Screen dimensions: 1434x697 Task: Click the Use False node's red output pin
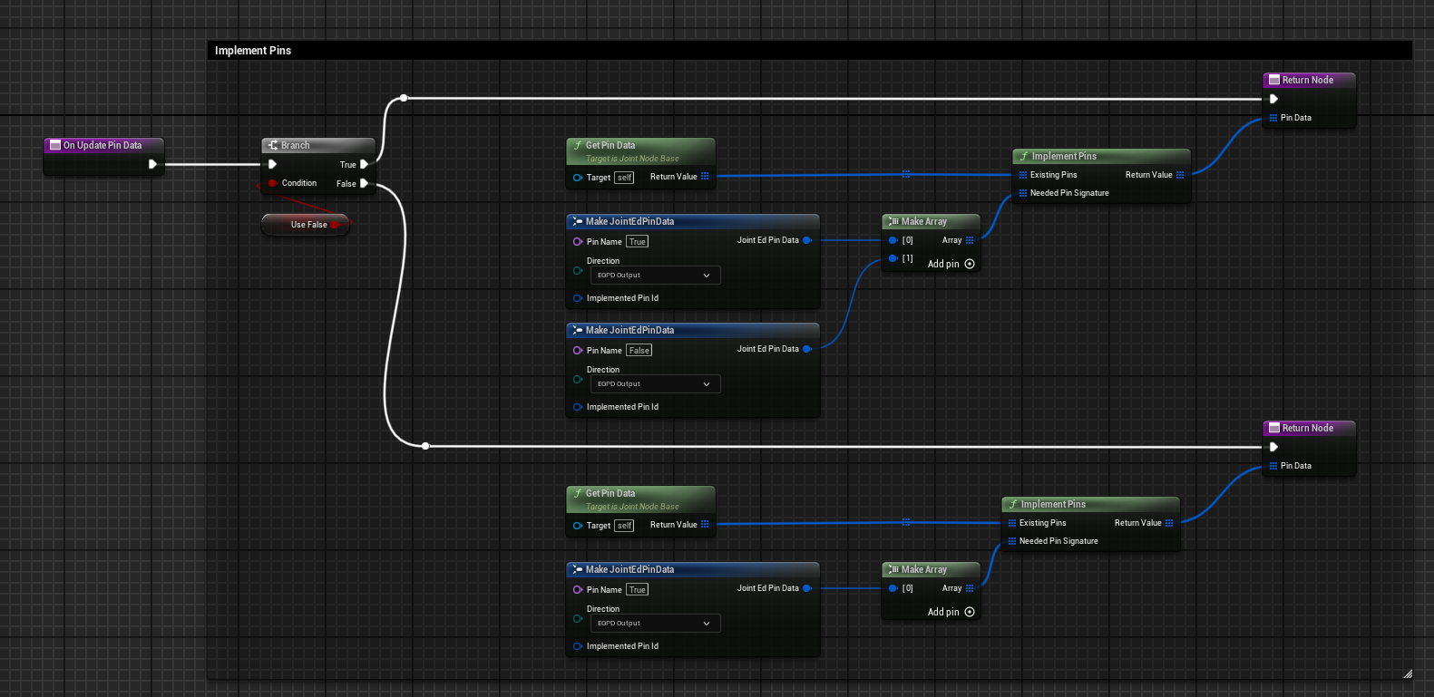point(335,225)
